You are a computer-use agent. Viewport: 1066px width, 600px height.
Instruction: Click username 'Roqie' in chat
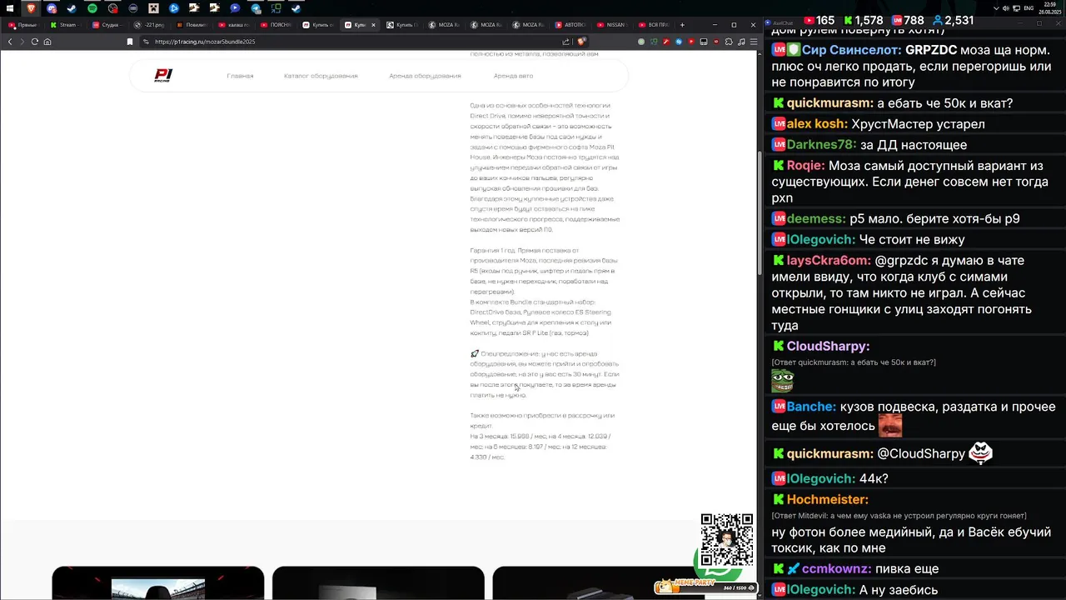(x=805, y=166)
